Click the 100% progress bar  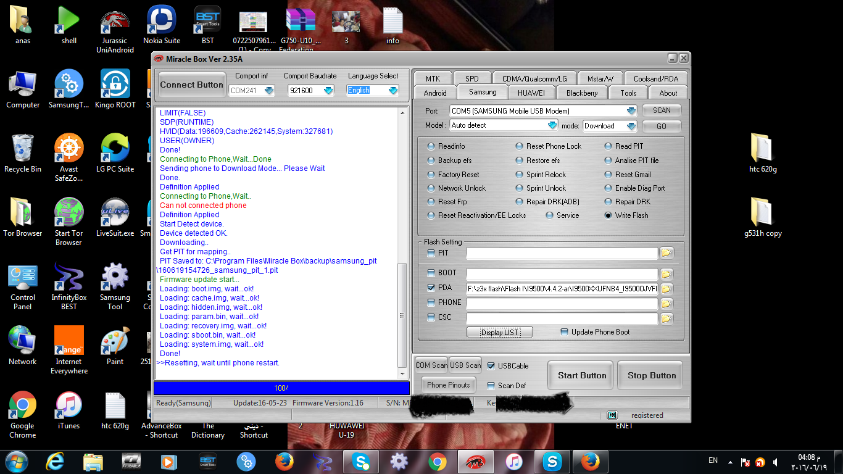[x=281, y=388]
